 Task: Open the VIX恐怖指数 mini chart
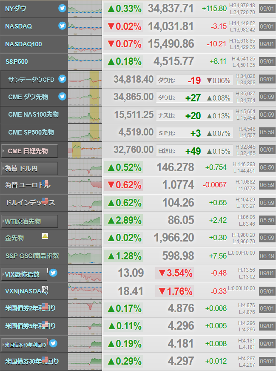[85, 273]
